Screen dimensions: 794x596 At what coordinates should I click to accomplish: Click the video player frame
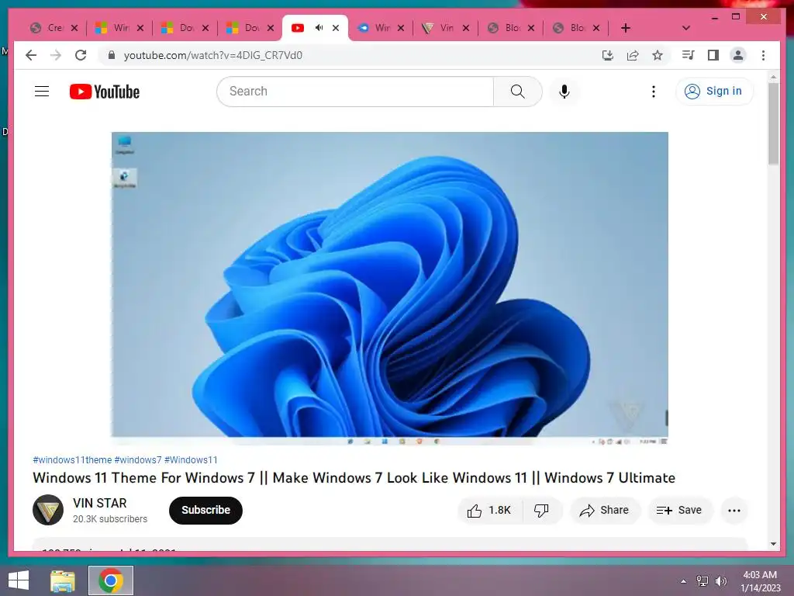click(x=389, y=289)
